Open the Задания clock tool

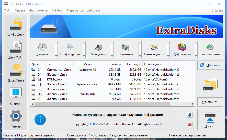[x=42, y=49]
